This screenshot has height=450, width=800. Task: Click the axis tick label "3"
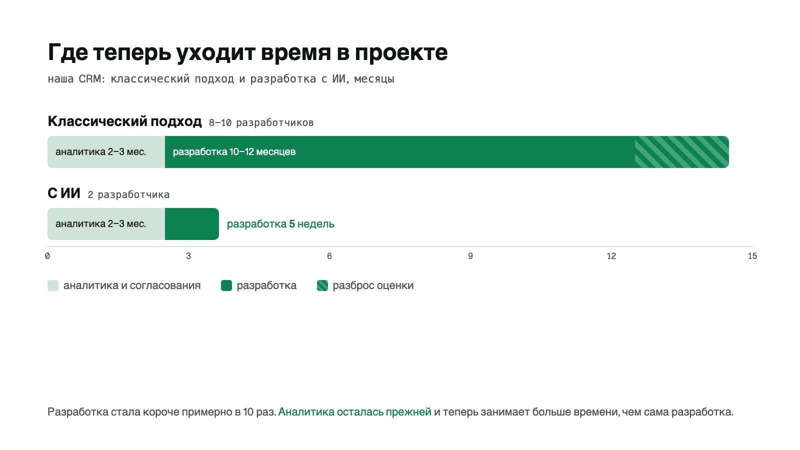pos(188,256)
